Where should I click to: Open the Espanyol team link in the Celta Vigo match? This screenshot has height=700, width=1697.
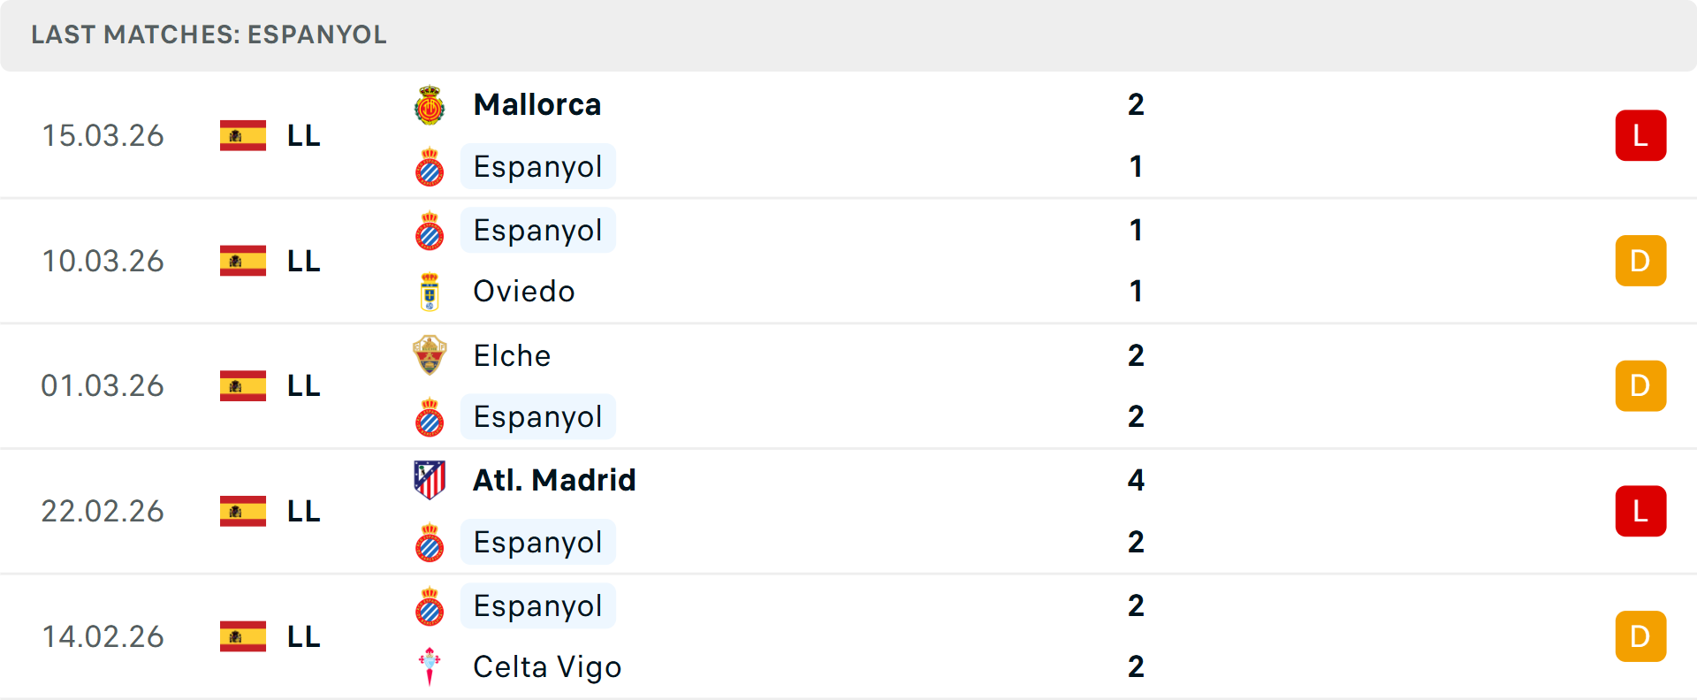[x=538, y=605]
